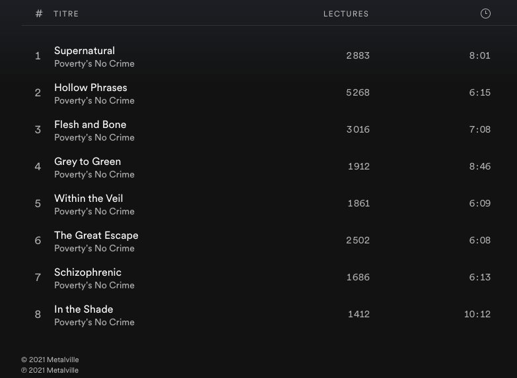Click the 10:12 duration of In the Shade
The height and width of the screenshot is (378, 517).
click(477, 315)
